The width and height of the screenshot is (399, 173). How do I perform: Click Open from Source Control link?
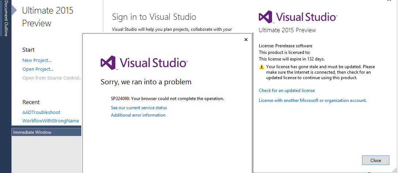pyautogui.click(x=52, y=78)
